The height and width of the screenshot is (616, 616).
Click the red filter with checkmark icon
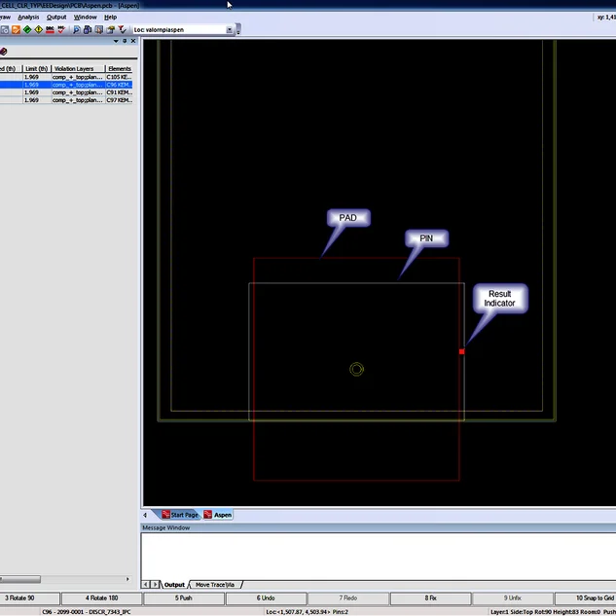pos(123,30)
